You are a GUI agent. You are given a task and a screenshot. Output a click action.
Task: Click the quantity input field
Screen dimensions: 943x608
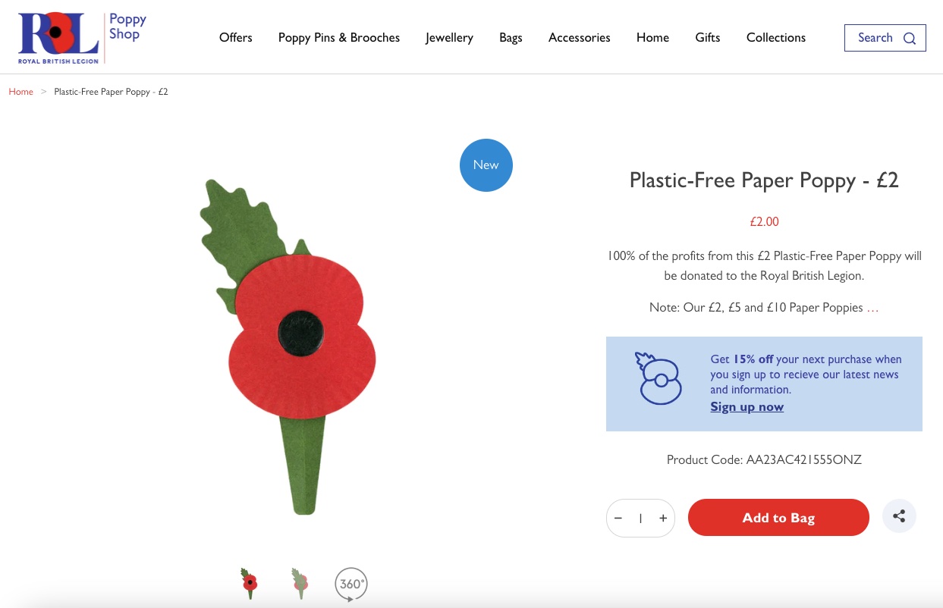[640, 518]
